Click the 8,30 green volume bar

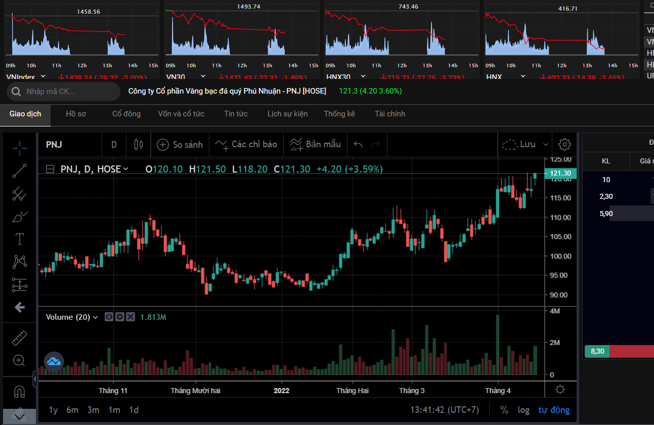[597, 351]
